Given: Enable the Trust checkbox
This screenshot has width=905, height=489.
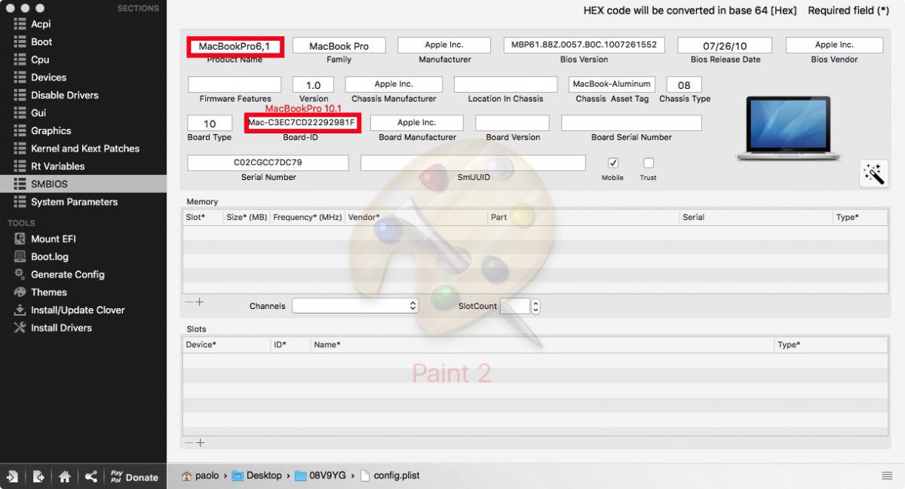Looking at the screenshot, I should pos(649,163).
